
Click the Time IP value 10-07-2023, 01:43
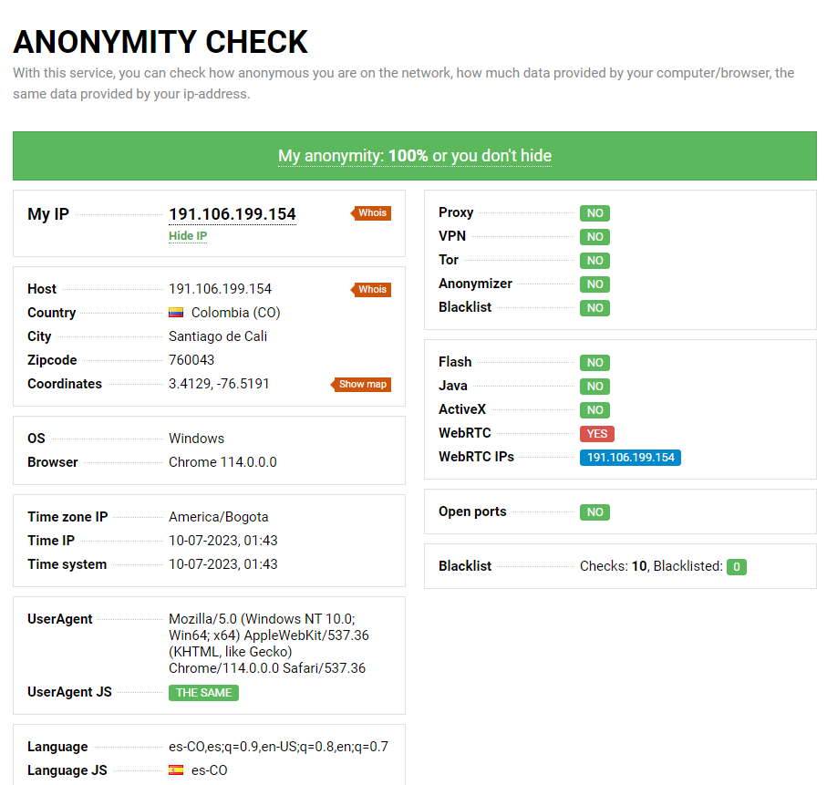pos(223,541)
